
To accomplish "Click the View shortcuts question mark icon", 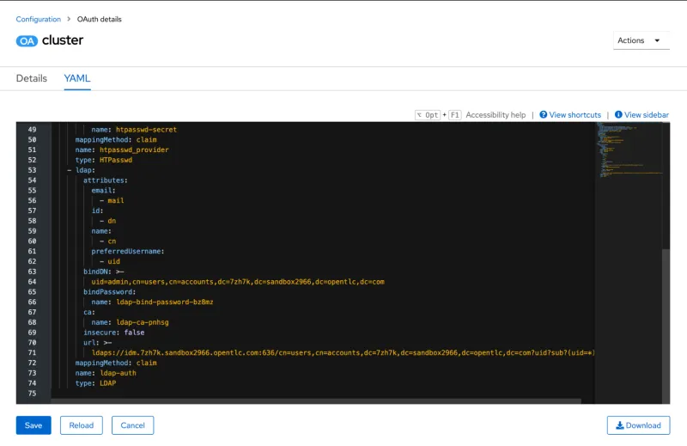I will (544, 115).
